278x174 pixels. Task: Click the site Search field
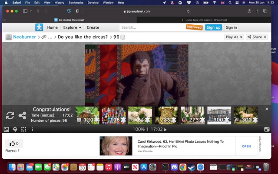click(x=152, y=27)
